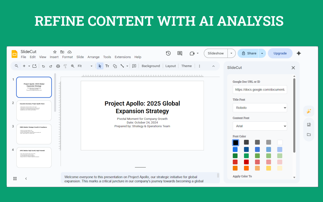The height and width of the screenshot is (202, 323).
Task: Open the Edit menu
Action: tap(33, 57)
